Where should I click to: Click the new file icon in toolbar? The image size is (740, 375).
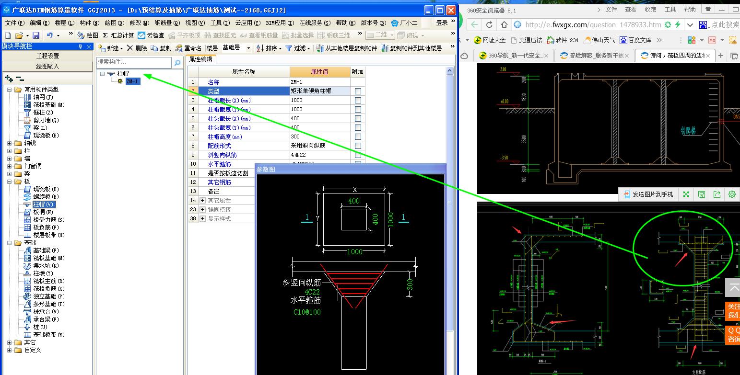pyautogui.click(x=8, y=35)
